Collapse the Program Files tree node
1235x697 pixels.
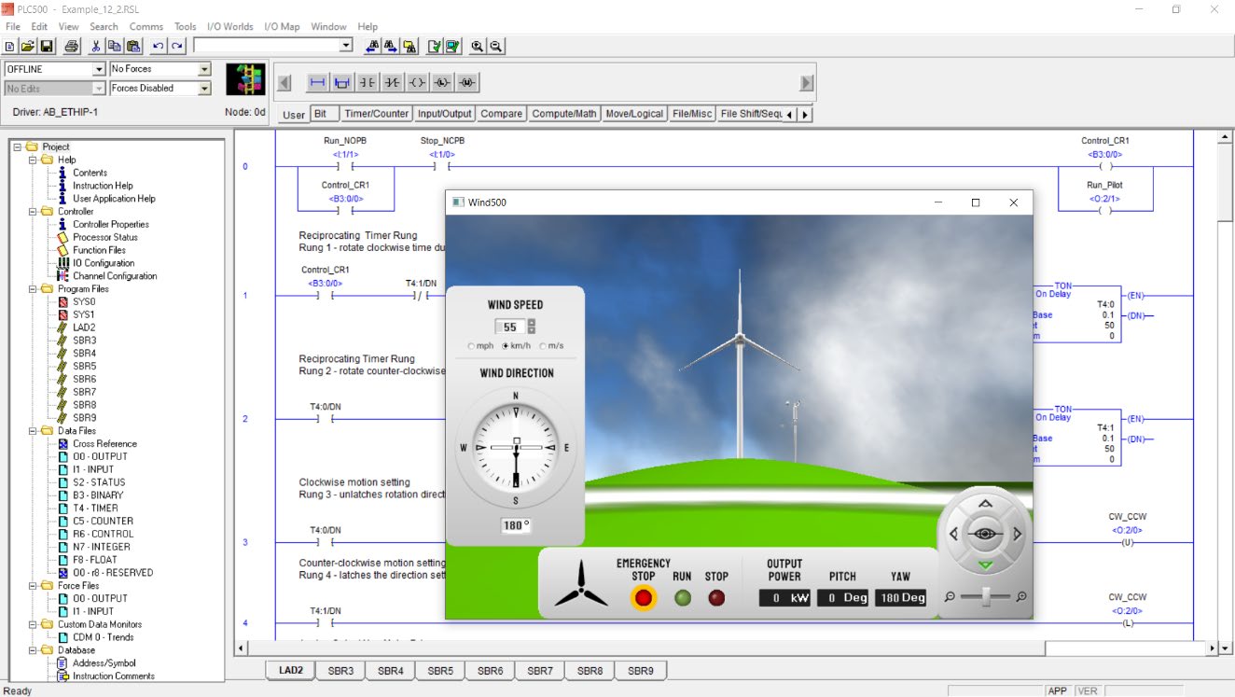point(32,289)
